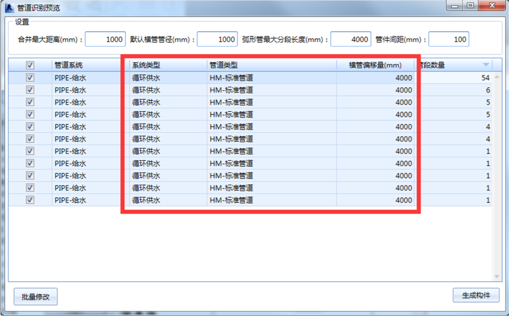509x316 pixels.
Task: Focus the 默认横管管径(mm) input field
Action: click(217, 39)
